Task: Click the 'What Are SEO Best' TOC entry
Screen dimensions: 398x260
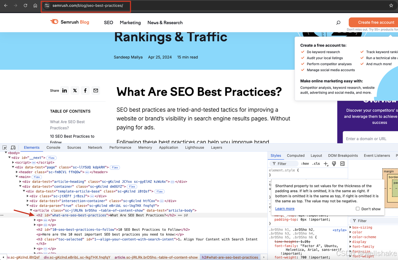Action: coord(67,125)
